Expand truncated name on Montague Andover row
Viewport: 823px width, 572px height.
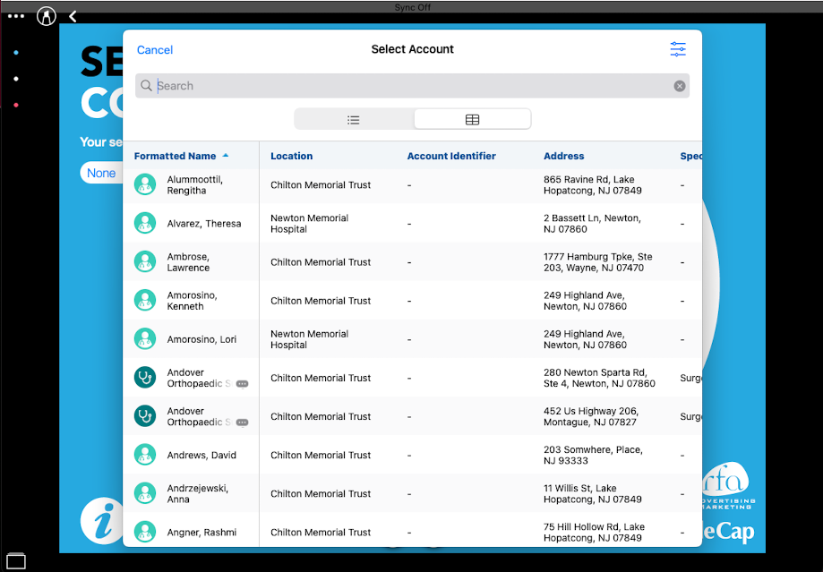[x=242, y=423]
